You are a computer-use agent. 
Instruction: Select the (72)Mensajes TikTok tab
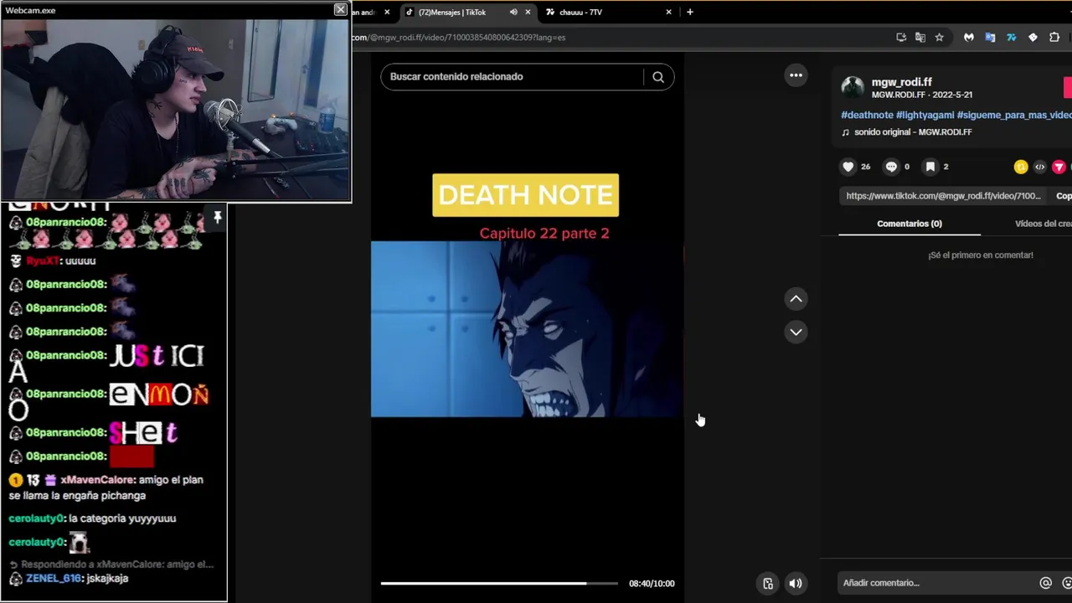tap(452, 12)
